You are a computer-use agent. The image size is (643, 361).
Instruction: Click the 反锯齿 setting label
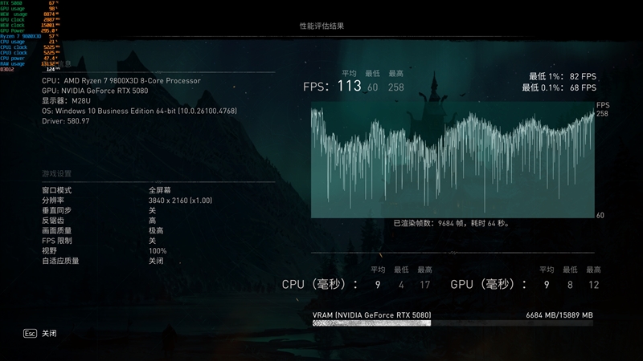coord(53,221)
